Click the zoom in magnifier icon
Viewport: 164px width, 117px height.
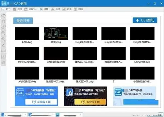4,33
